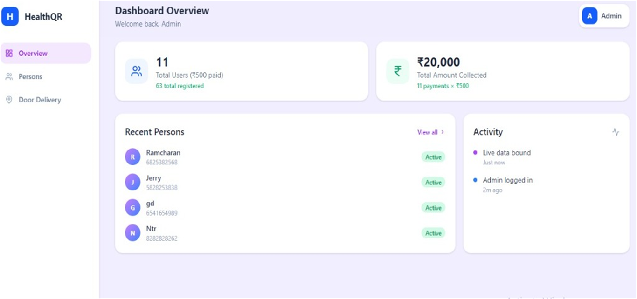Open the Admin profile menu
The image size is (637, 299).
604,16
